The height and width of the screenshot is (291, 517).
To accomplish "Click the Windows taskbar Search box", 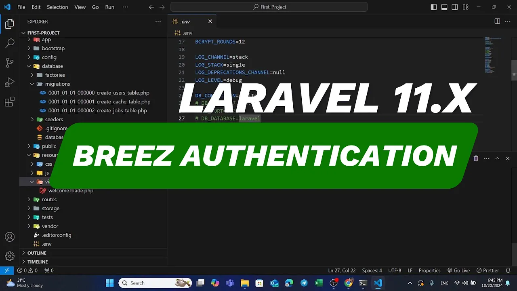I will point(155,283).
